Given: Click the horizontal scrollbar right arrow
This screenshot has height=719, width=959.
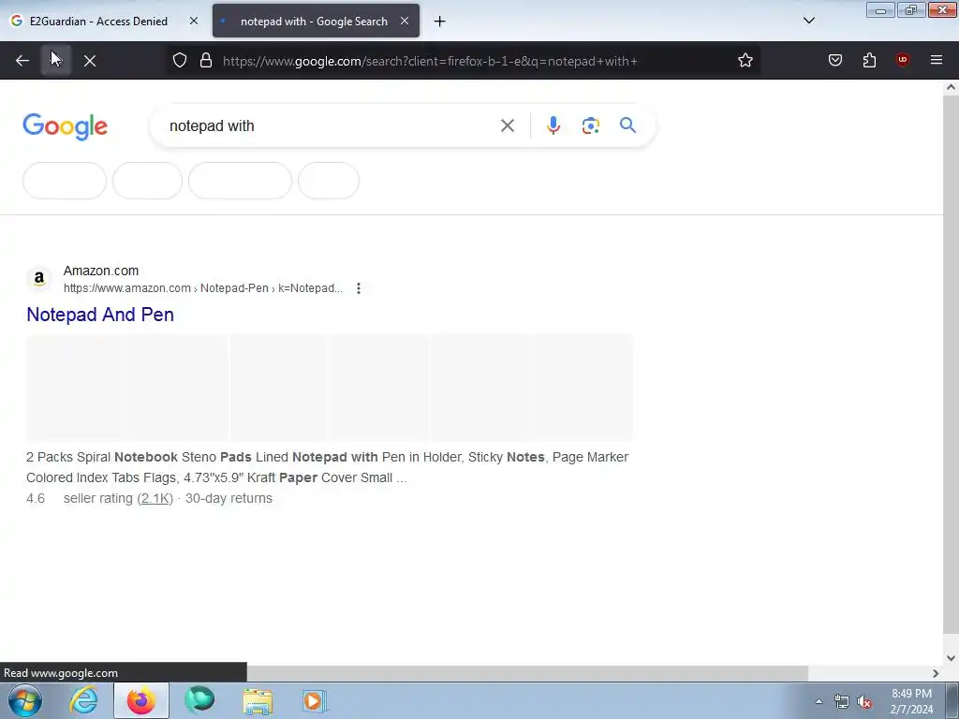Looking at the screenshot, I should pos(936,673).
